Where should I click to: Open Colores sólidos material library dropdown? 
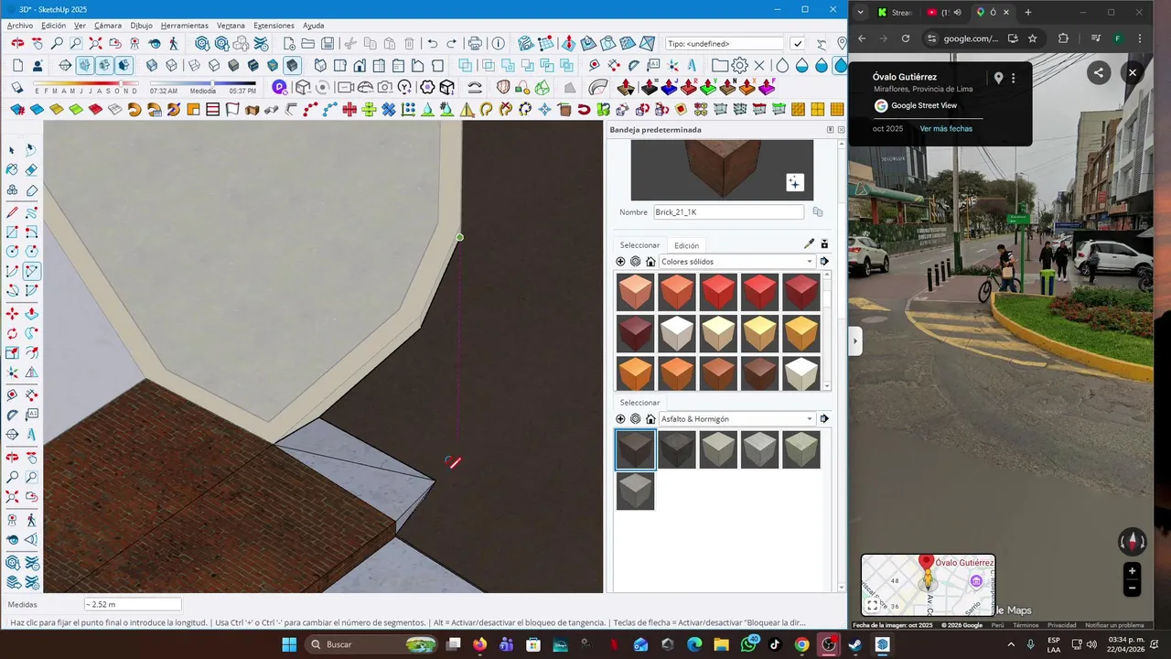[x=737, y=262]
